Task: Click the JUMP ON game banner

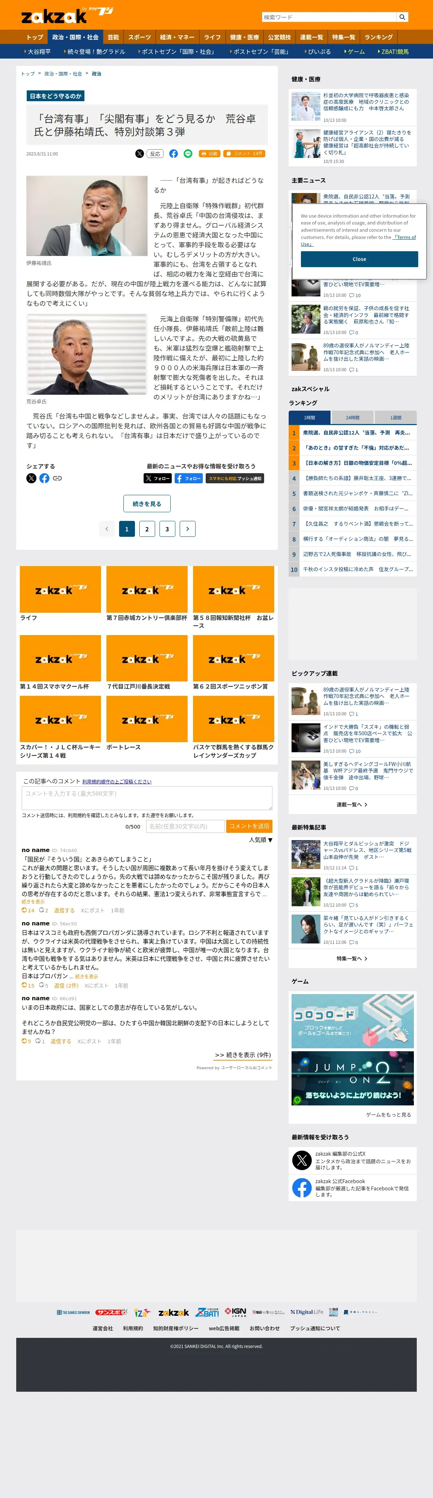Action: [x=352, y=1078]
